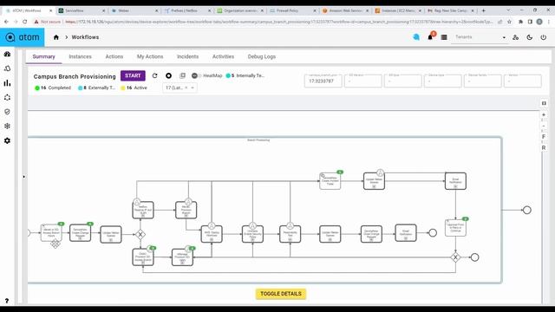Refresh the workflow summary

(154, 75)
